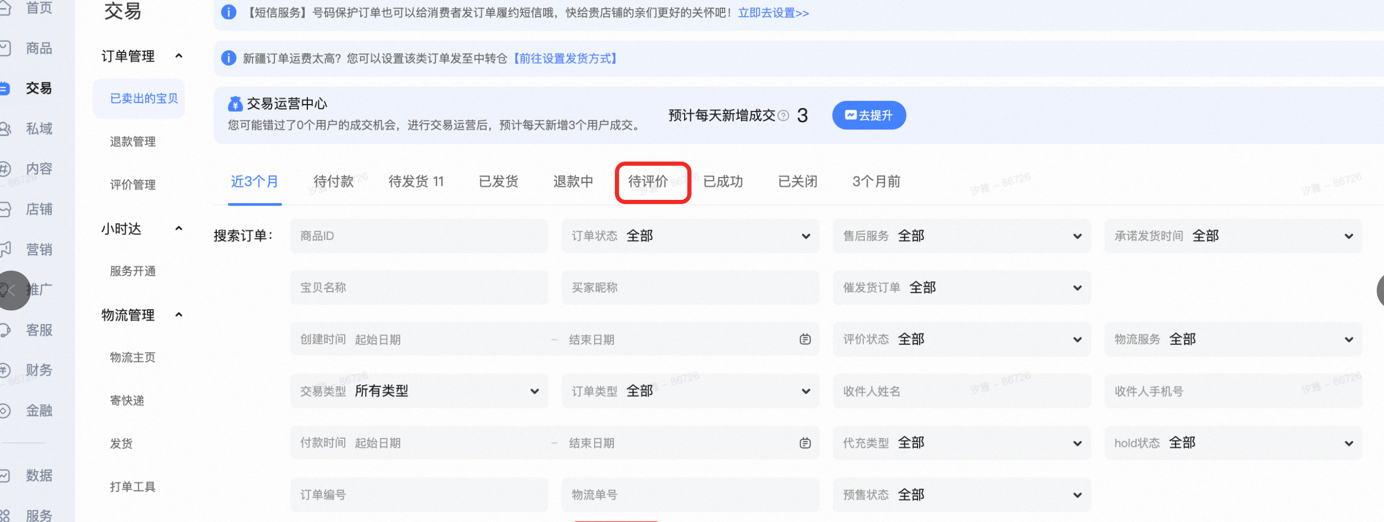Open the hold状态 dropdown
Screen dimensions: 1384x522
tap(1233, 443)
